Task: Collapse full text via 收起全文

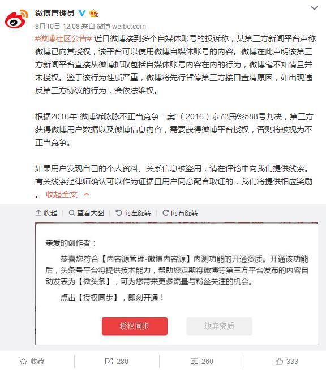Action: click(x=62, y=194)
